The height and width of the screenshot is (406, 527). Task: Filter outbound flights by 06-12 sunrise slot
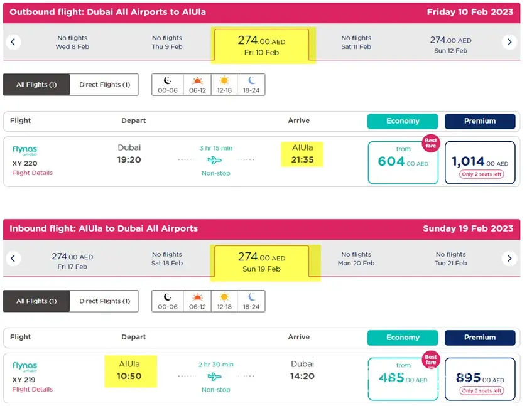click(x=198, y=85)
